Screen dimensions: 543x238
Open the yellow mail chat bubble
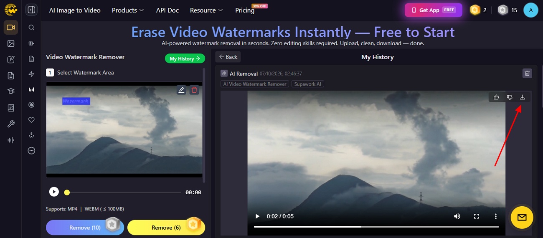522,218
